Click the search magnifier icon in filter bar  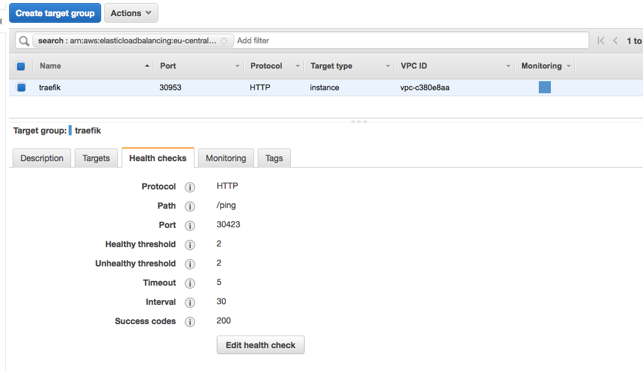(x=23, y=40)
